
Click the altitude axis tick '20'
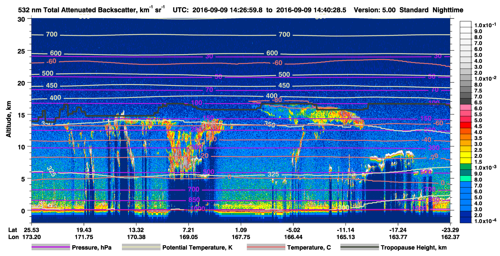(x=22, y=83)
